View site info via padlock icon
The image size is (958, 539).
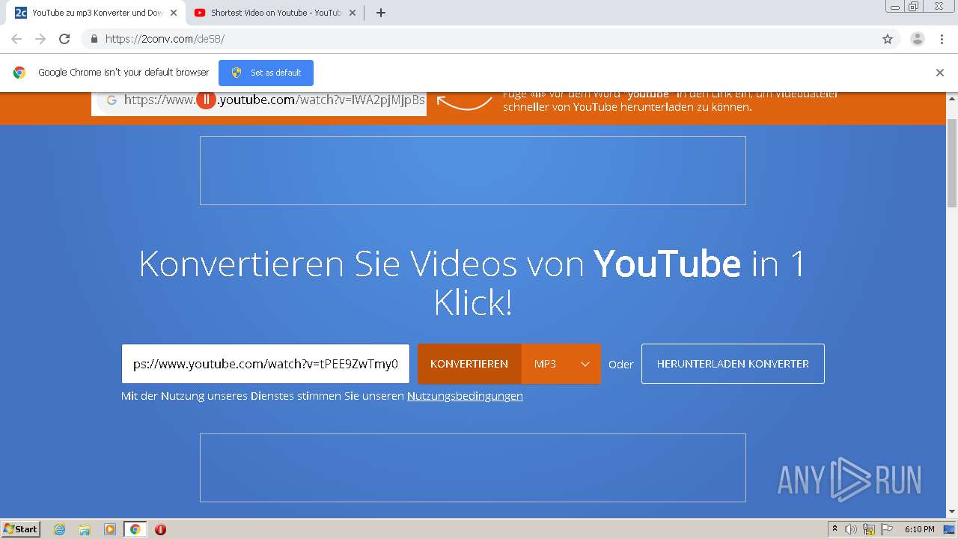[x=94, y=39]
